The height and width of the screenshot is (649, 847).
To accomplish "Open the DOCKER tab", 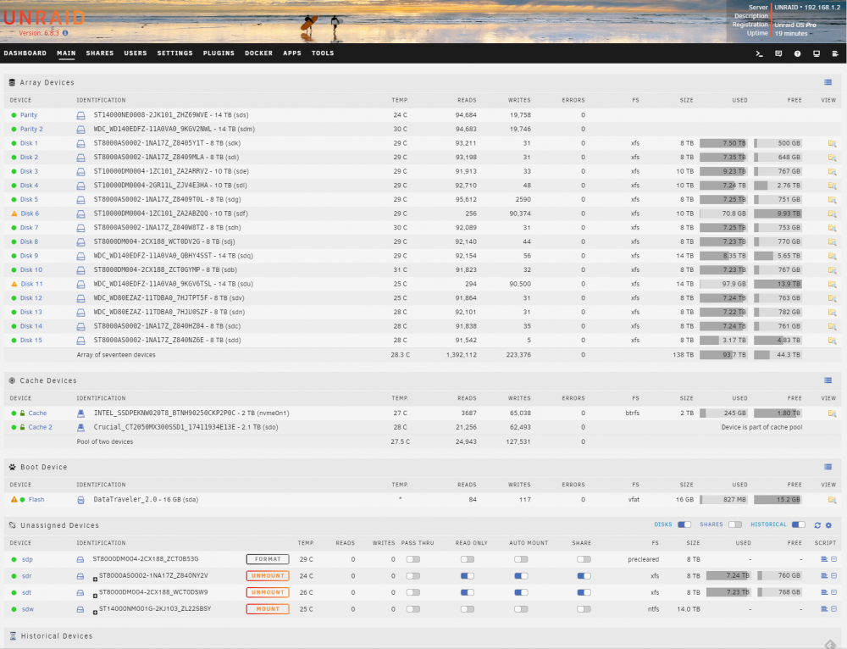I will pos(258,53).
